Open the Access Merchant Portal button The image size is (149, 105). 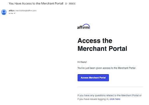click(93, 78)
